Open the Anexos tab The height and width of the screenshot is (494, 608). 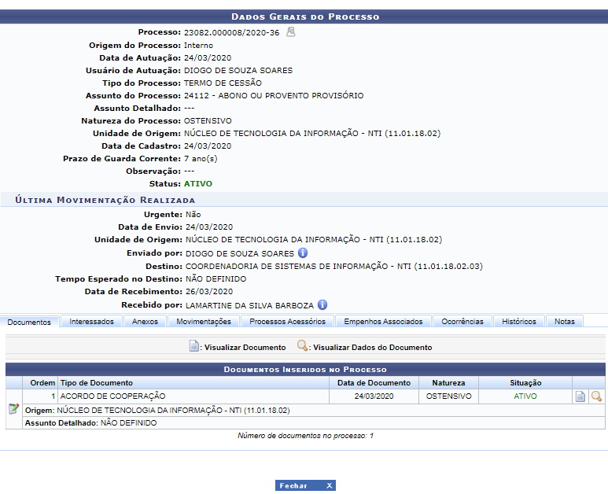click(x=145, y=322)
